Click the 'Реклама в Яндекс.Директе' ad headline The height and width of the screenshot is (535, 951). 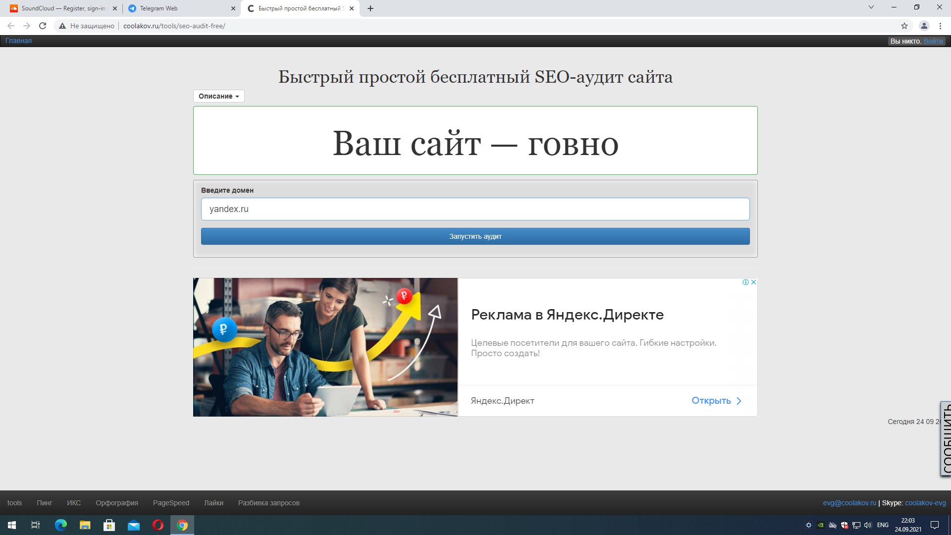567,315
